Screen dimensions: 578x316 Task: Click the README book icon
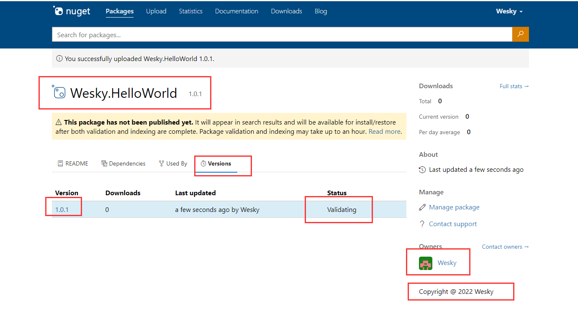pos(60,163)
